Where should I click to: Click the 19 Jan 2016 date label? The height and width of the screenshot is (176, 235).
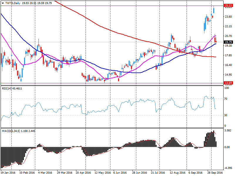[x=8, y=172]
